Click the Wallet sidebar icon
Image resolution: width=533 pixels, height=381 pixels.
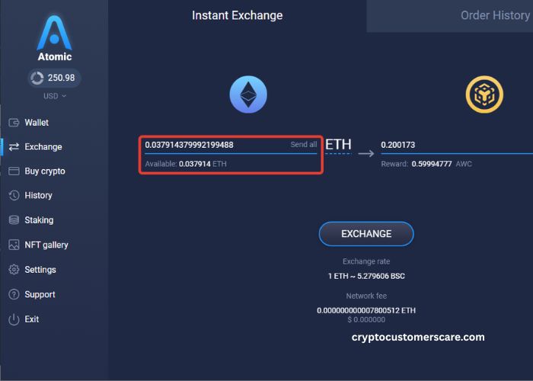[x=14, y=123]
